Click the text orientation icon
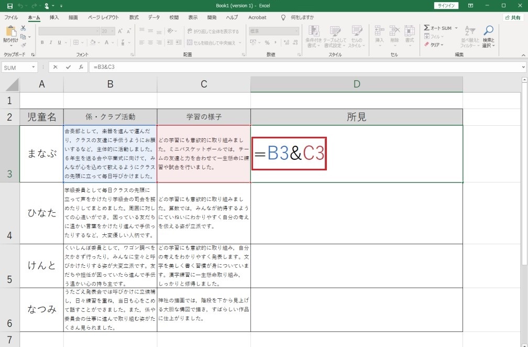 (171, 31)
